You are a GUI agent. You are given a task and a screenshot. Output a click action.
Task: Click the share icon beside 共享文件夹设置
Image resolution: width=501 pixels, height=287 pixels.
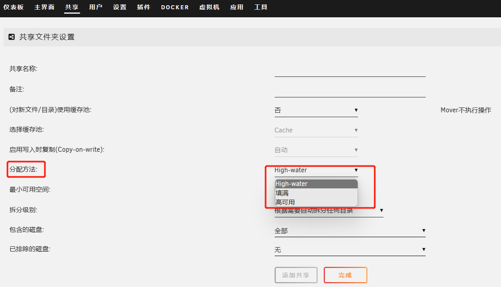(x=12, y=37)
